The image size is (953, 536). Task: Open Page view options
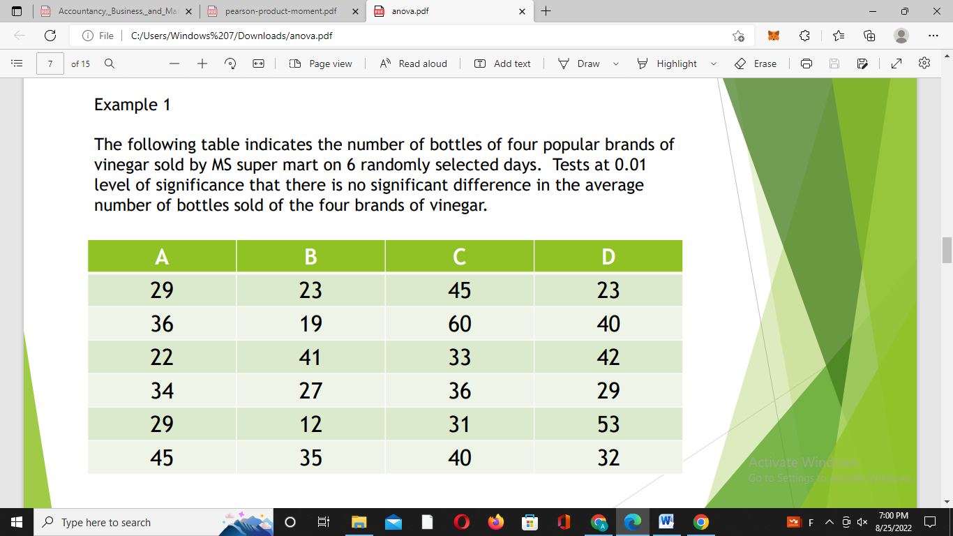point(320,64)
